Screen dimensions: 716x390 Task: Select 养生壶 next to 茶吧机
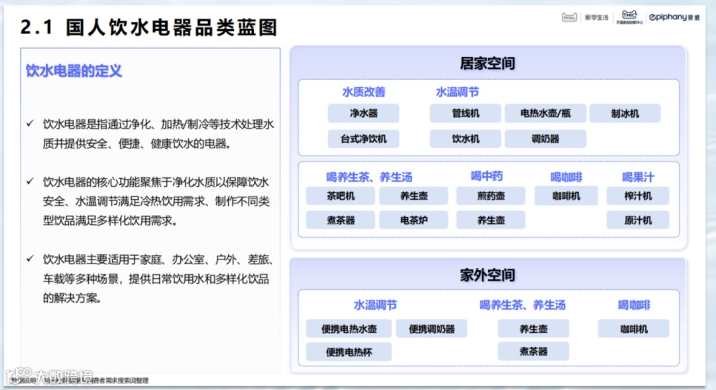[414, 196]
